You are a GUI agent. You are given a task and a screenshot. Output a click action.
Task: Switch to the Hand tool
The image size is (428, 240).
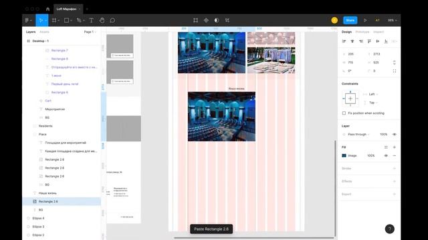tap(102, 21)
